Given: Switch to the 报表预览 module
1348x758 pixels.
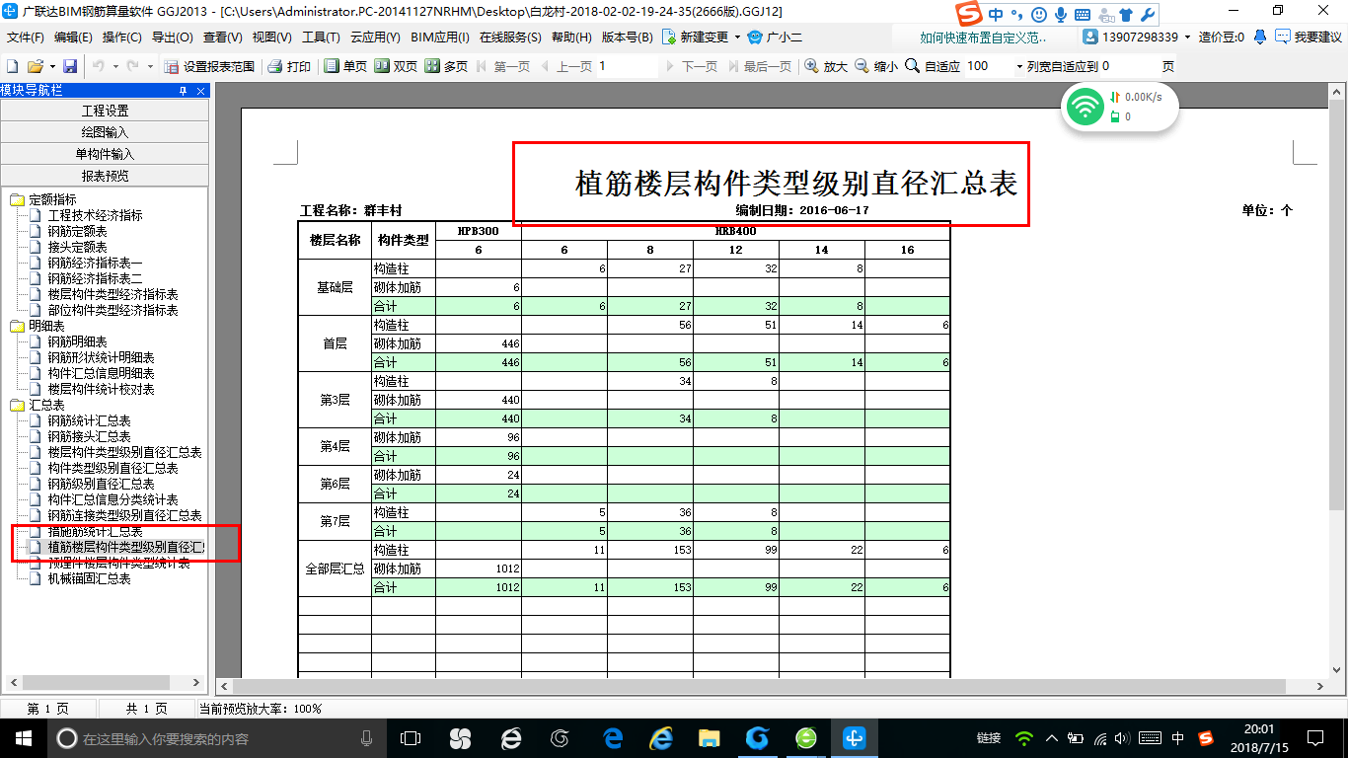Looking at the screenshot, I should click(x=105, y=176).
